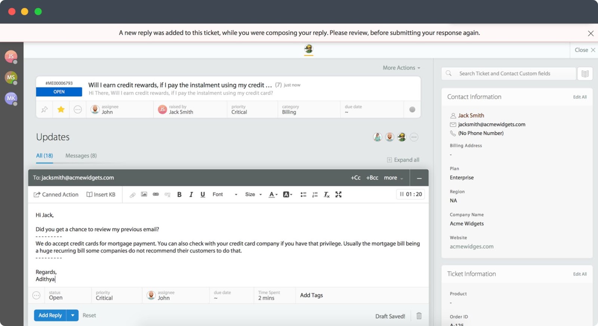
Task: Click the blue OPEN status badge
Action: [59, 92]
